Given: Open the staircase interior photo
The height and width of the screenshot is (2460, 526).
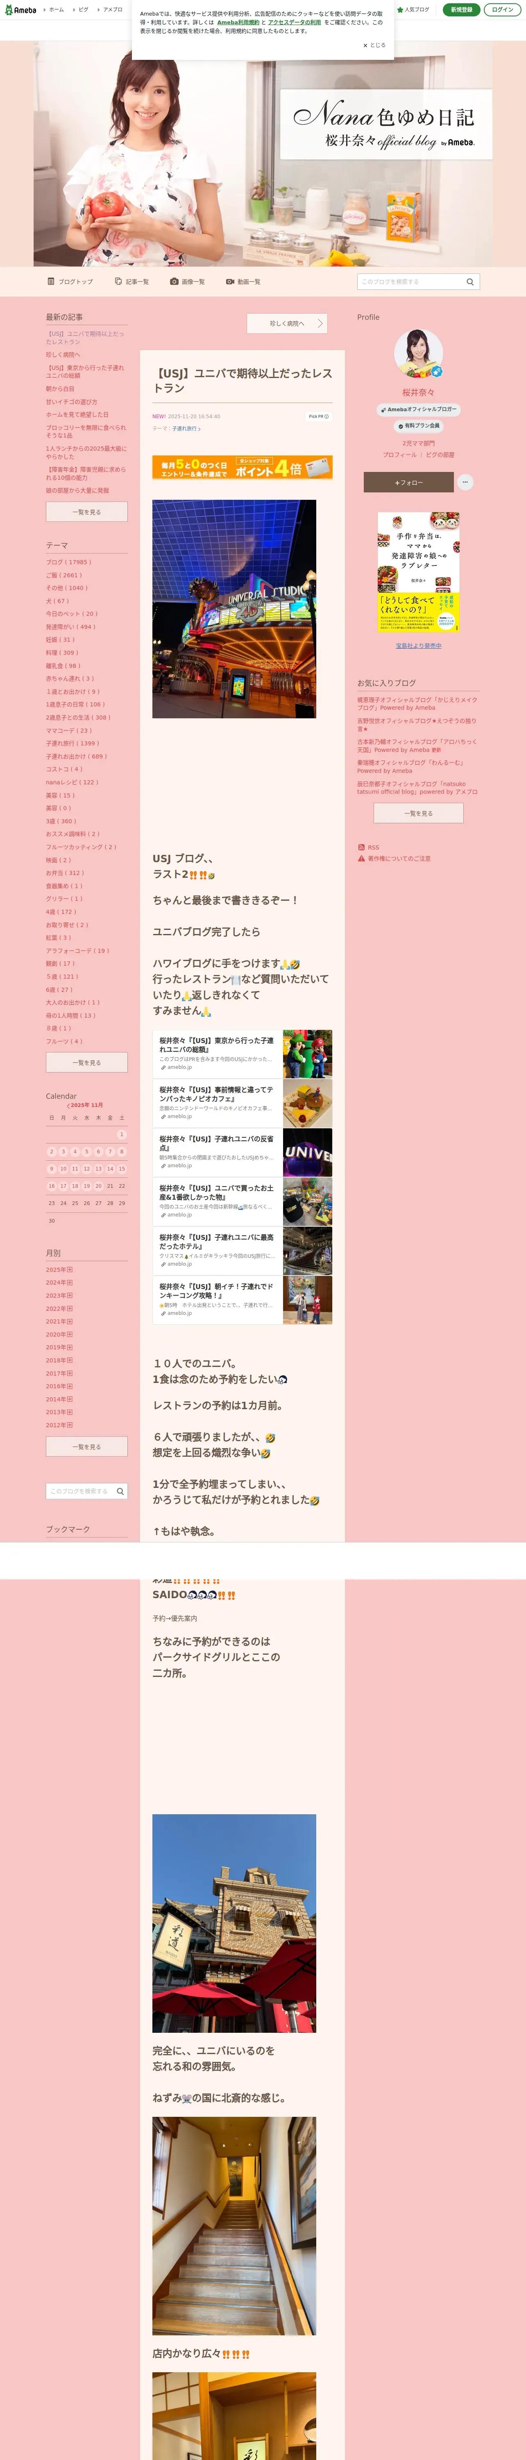Looking at the screenshot, I should pos(234,2225).
